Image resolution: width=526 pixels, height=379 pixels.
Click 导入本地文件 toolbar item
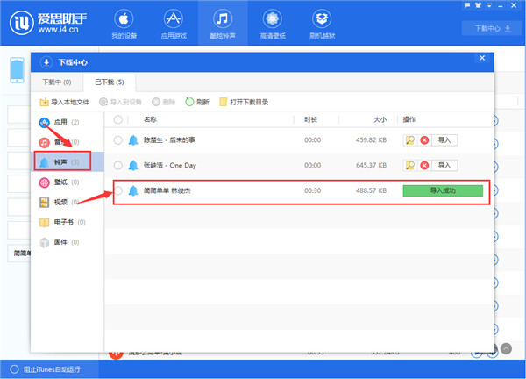click(x=64, y=102)
